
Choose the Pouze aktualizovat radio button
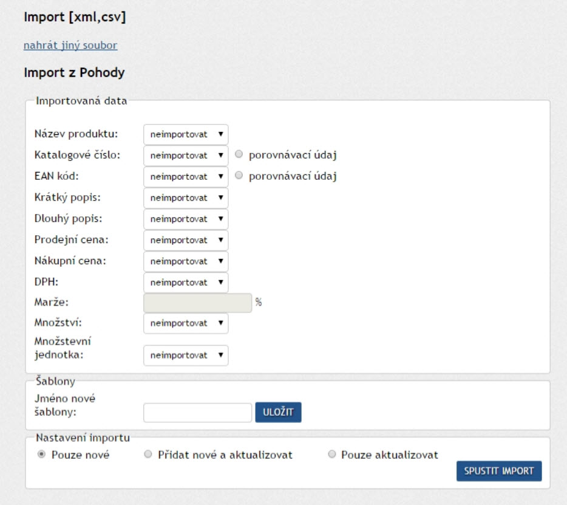pos(331,455)
